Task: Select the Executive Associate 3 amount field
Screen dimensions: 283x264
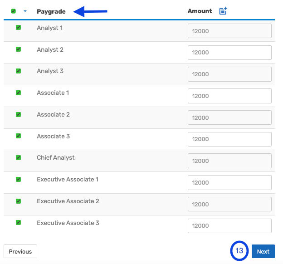Action: (x=229, y=226)
